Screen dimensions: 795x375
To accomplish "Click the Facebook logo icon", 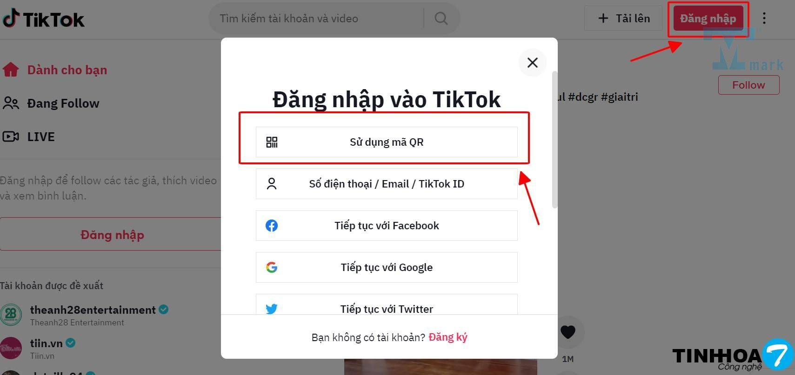I will point(272,226).
